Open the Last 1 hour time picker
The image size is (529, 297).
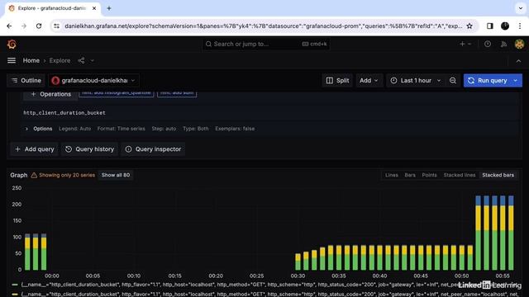click(416, 81)
